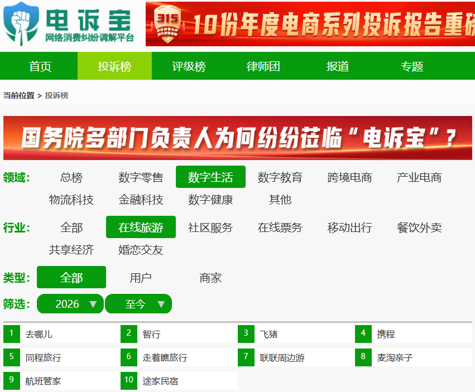Open the 专题 tab
The width and height of the screenshot is (475, 392).
412,66
